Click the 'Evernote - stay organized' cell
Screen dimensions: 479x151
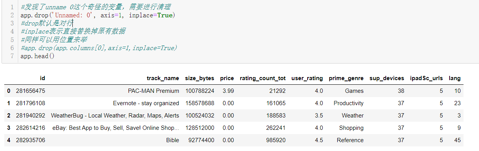click(146, 103)
